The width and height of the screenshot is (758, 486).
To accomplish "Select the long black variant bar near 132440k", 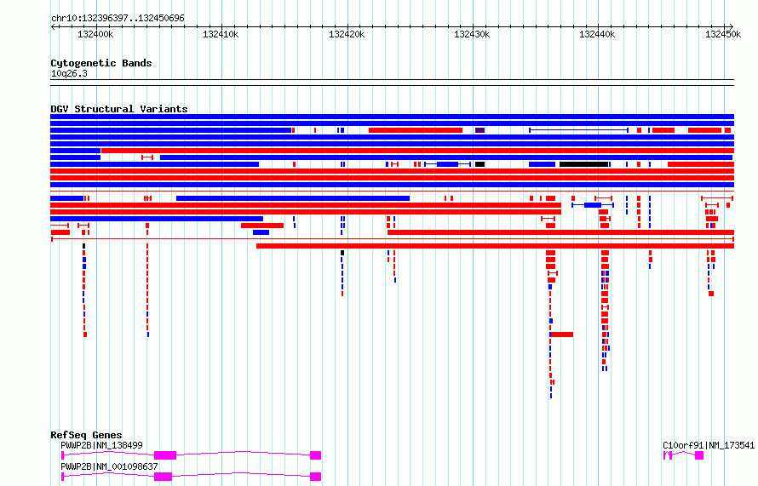I will click(583, 164).
